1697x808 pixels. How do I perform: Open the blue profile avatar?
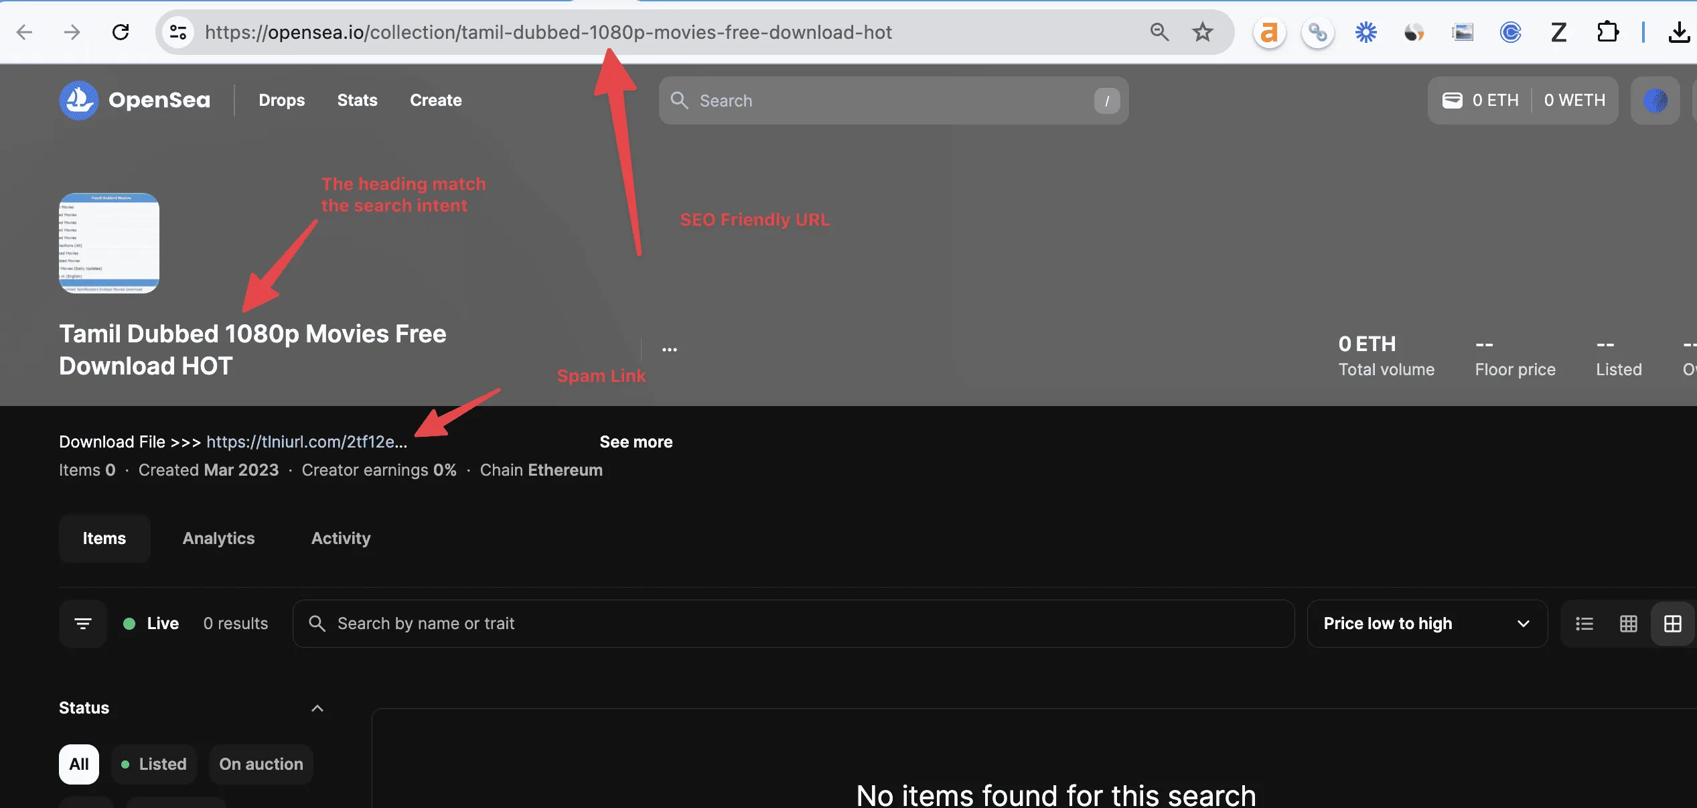(x=1655, y=100)
